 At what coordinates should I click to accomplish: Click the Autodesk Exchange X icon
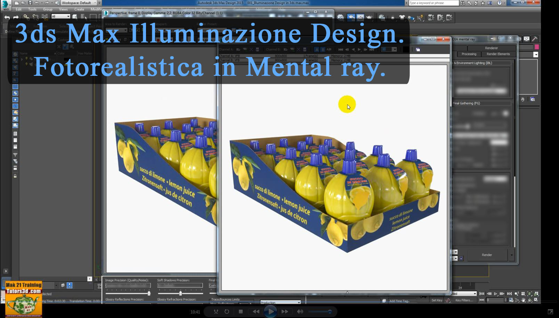490,3
